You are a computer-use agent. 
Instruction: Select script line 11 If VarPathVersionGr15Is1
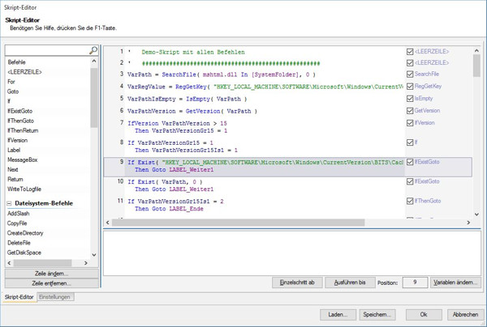point(176,205)
